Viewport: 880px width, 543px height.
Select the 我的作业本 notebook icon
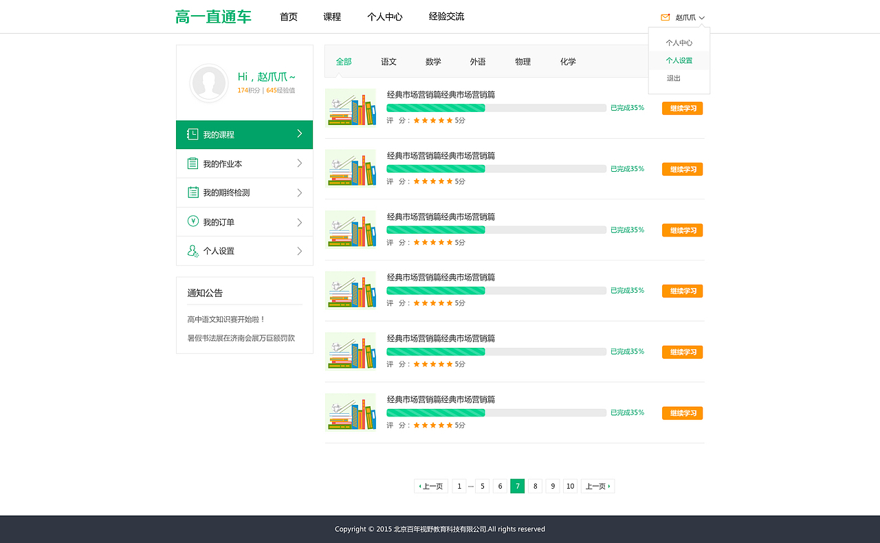pyautogui.click(x=192, y=164)
